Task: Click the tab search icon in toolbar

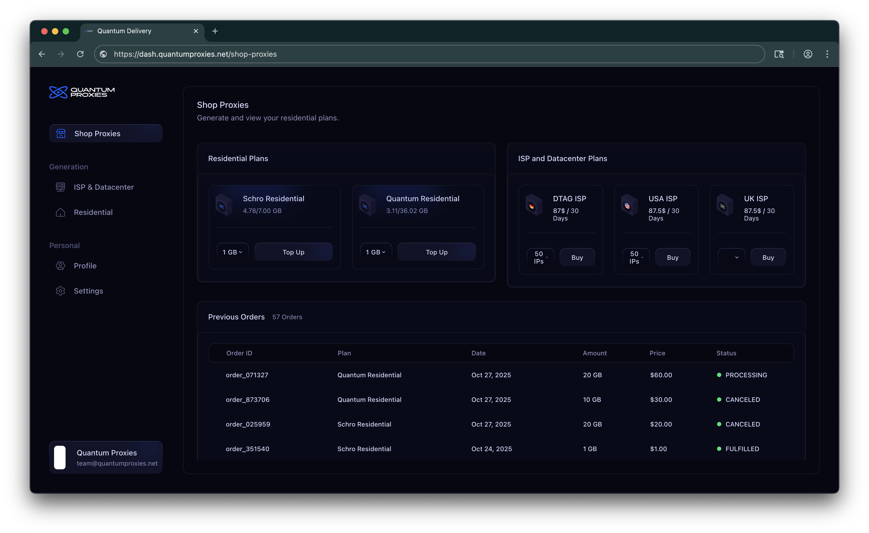Action: coord(779,54)
